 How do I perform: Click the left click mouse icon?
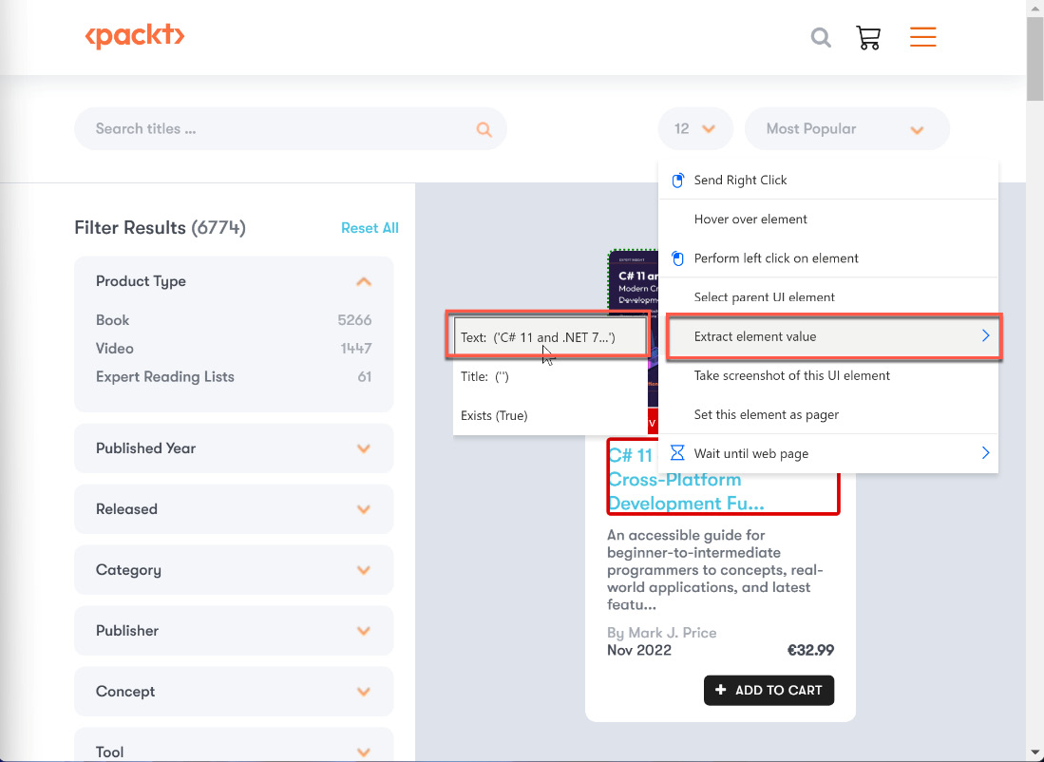point(678,257)
